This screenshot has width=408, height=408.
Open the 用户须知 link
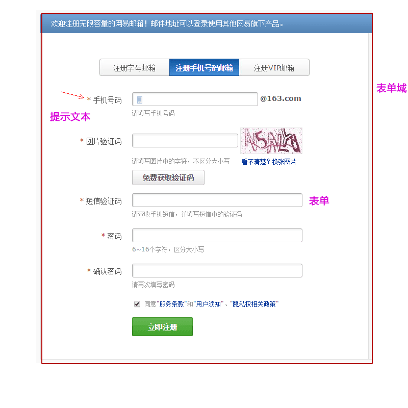[x=208, y=304]
